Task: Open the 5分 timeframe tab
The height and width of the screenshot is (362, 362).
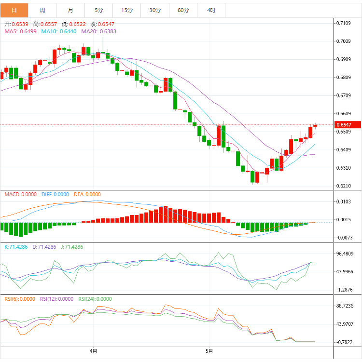Action: [x=99, y=10]
